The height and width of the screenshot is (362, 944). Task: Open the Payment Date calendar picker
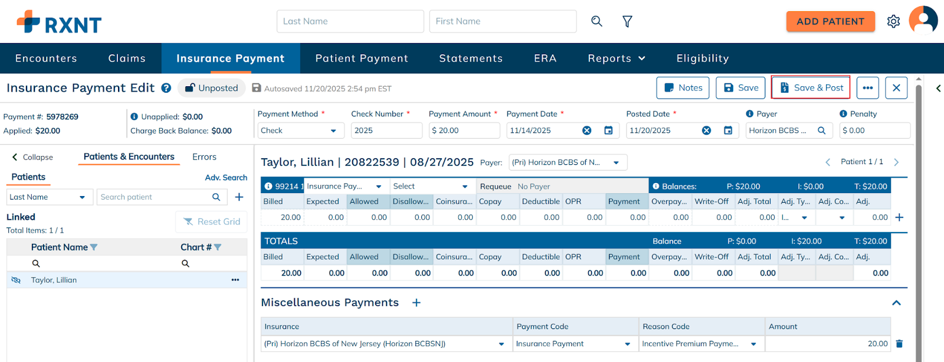[x=608, y=131]
